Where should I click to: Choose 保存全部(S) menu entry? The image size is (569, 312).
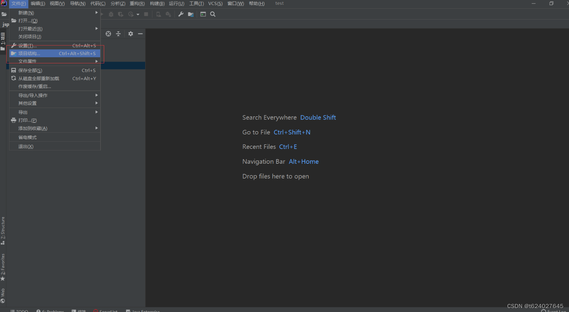55,70
